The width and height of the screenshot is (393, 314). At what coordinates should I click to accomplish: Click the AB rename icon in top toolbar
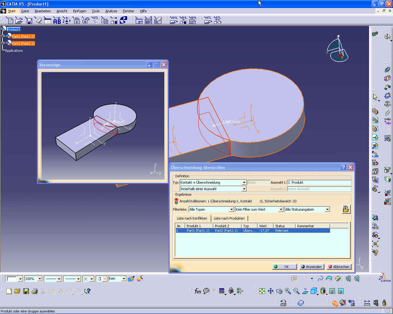point(57,21)
